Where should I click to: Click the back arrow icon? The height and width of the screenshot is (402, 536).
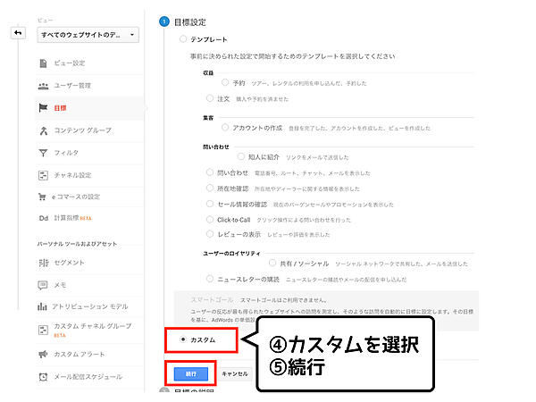click(x=18, y=33)
